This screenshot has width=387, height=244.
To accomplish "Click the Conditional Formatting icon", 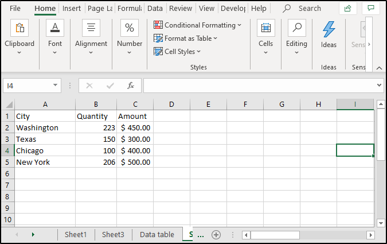I will [x=158, y=25].
